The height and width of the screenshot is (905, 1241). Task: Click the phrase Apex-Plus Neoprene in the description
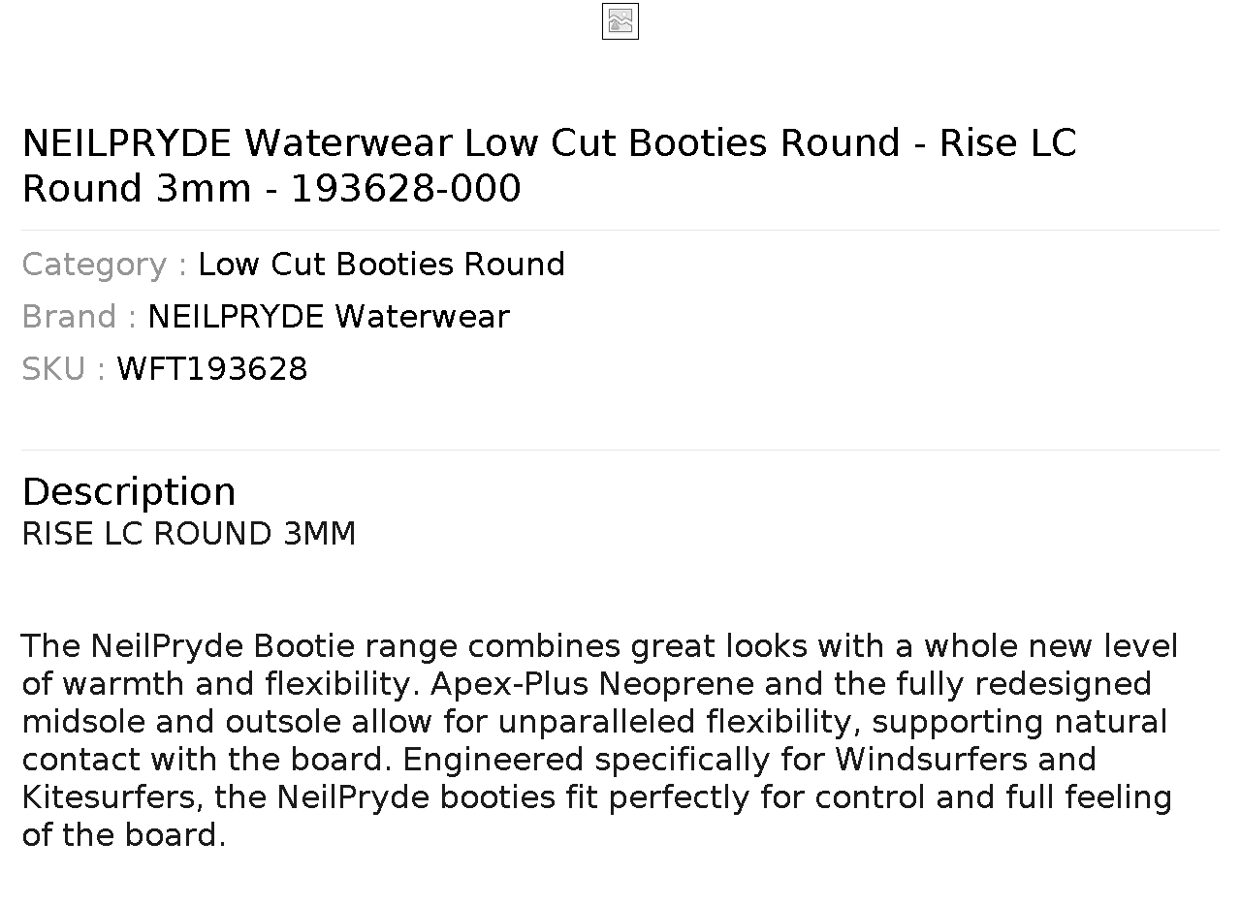[x=592, y=684]
